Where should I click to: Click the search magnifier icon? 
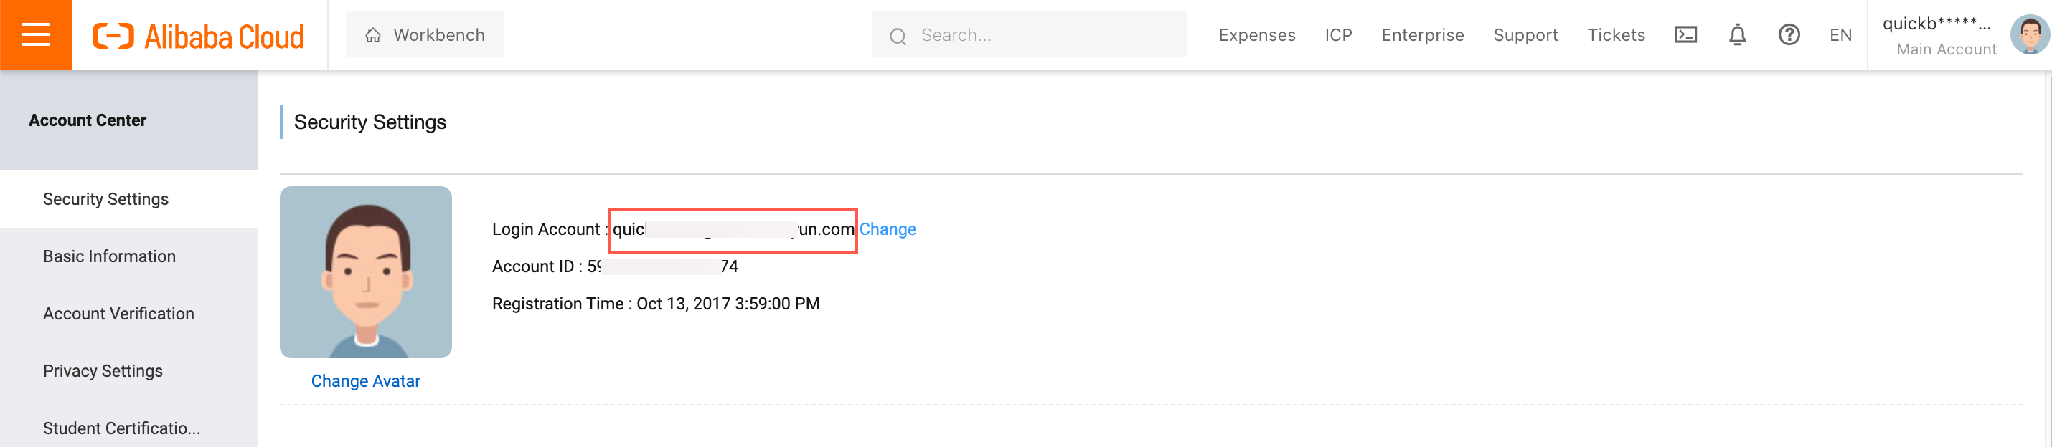point(898,36)
